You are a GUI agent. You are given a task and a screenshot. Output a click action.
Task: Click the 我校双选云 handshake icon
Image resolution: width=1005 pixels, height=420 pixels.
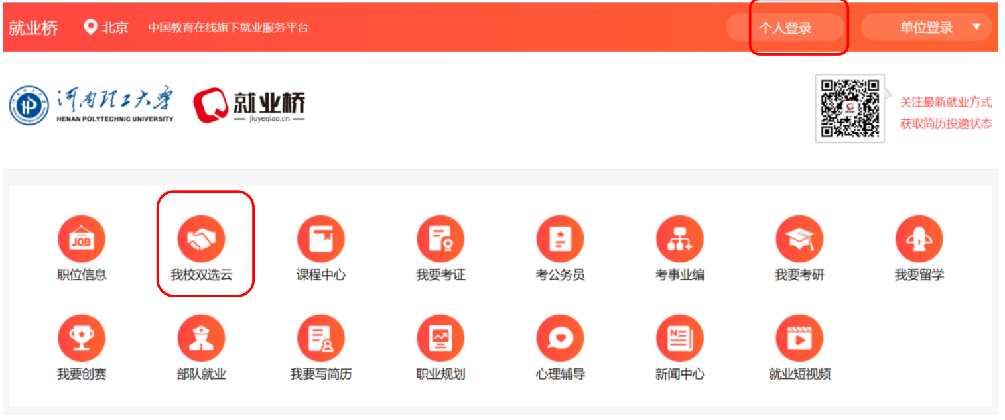[202, 239]
